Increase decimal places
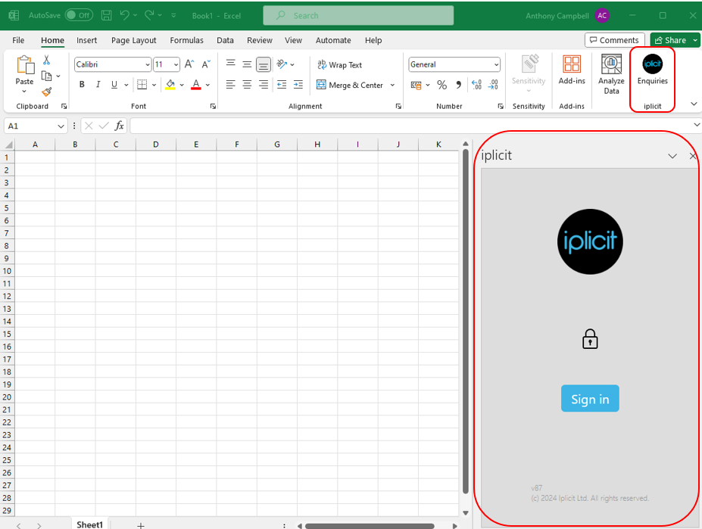The image size is (702, 529). click(x=476, y=85)
